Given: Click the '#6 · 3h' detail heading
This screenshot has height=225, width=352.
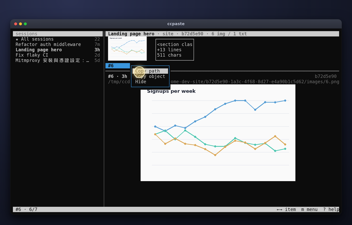Looking at the screenshot, I should pos(118,76).
